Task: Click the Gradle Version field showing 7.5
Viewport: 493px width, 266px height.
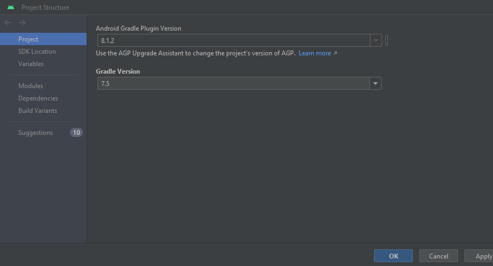Action: [233, 83]
